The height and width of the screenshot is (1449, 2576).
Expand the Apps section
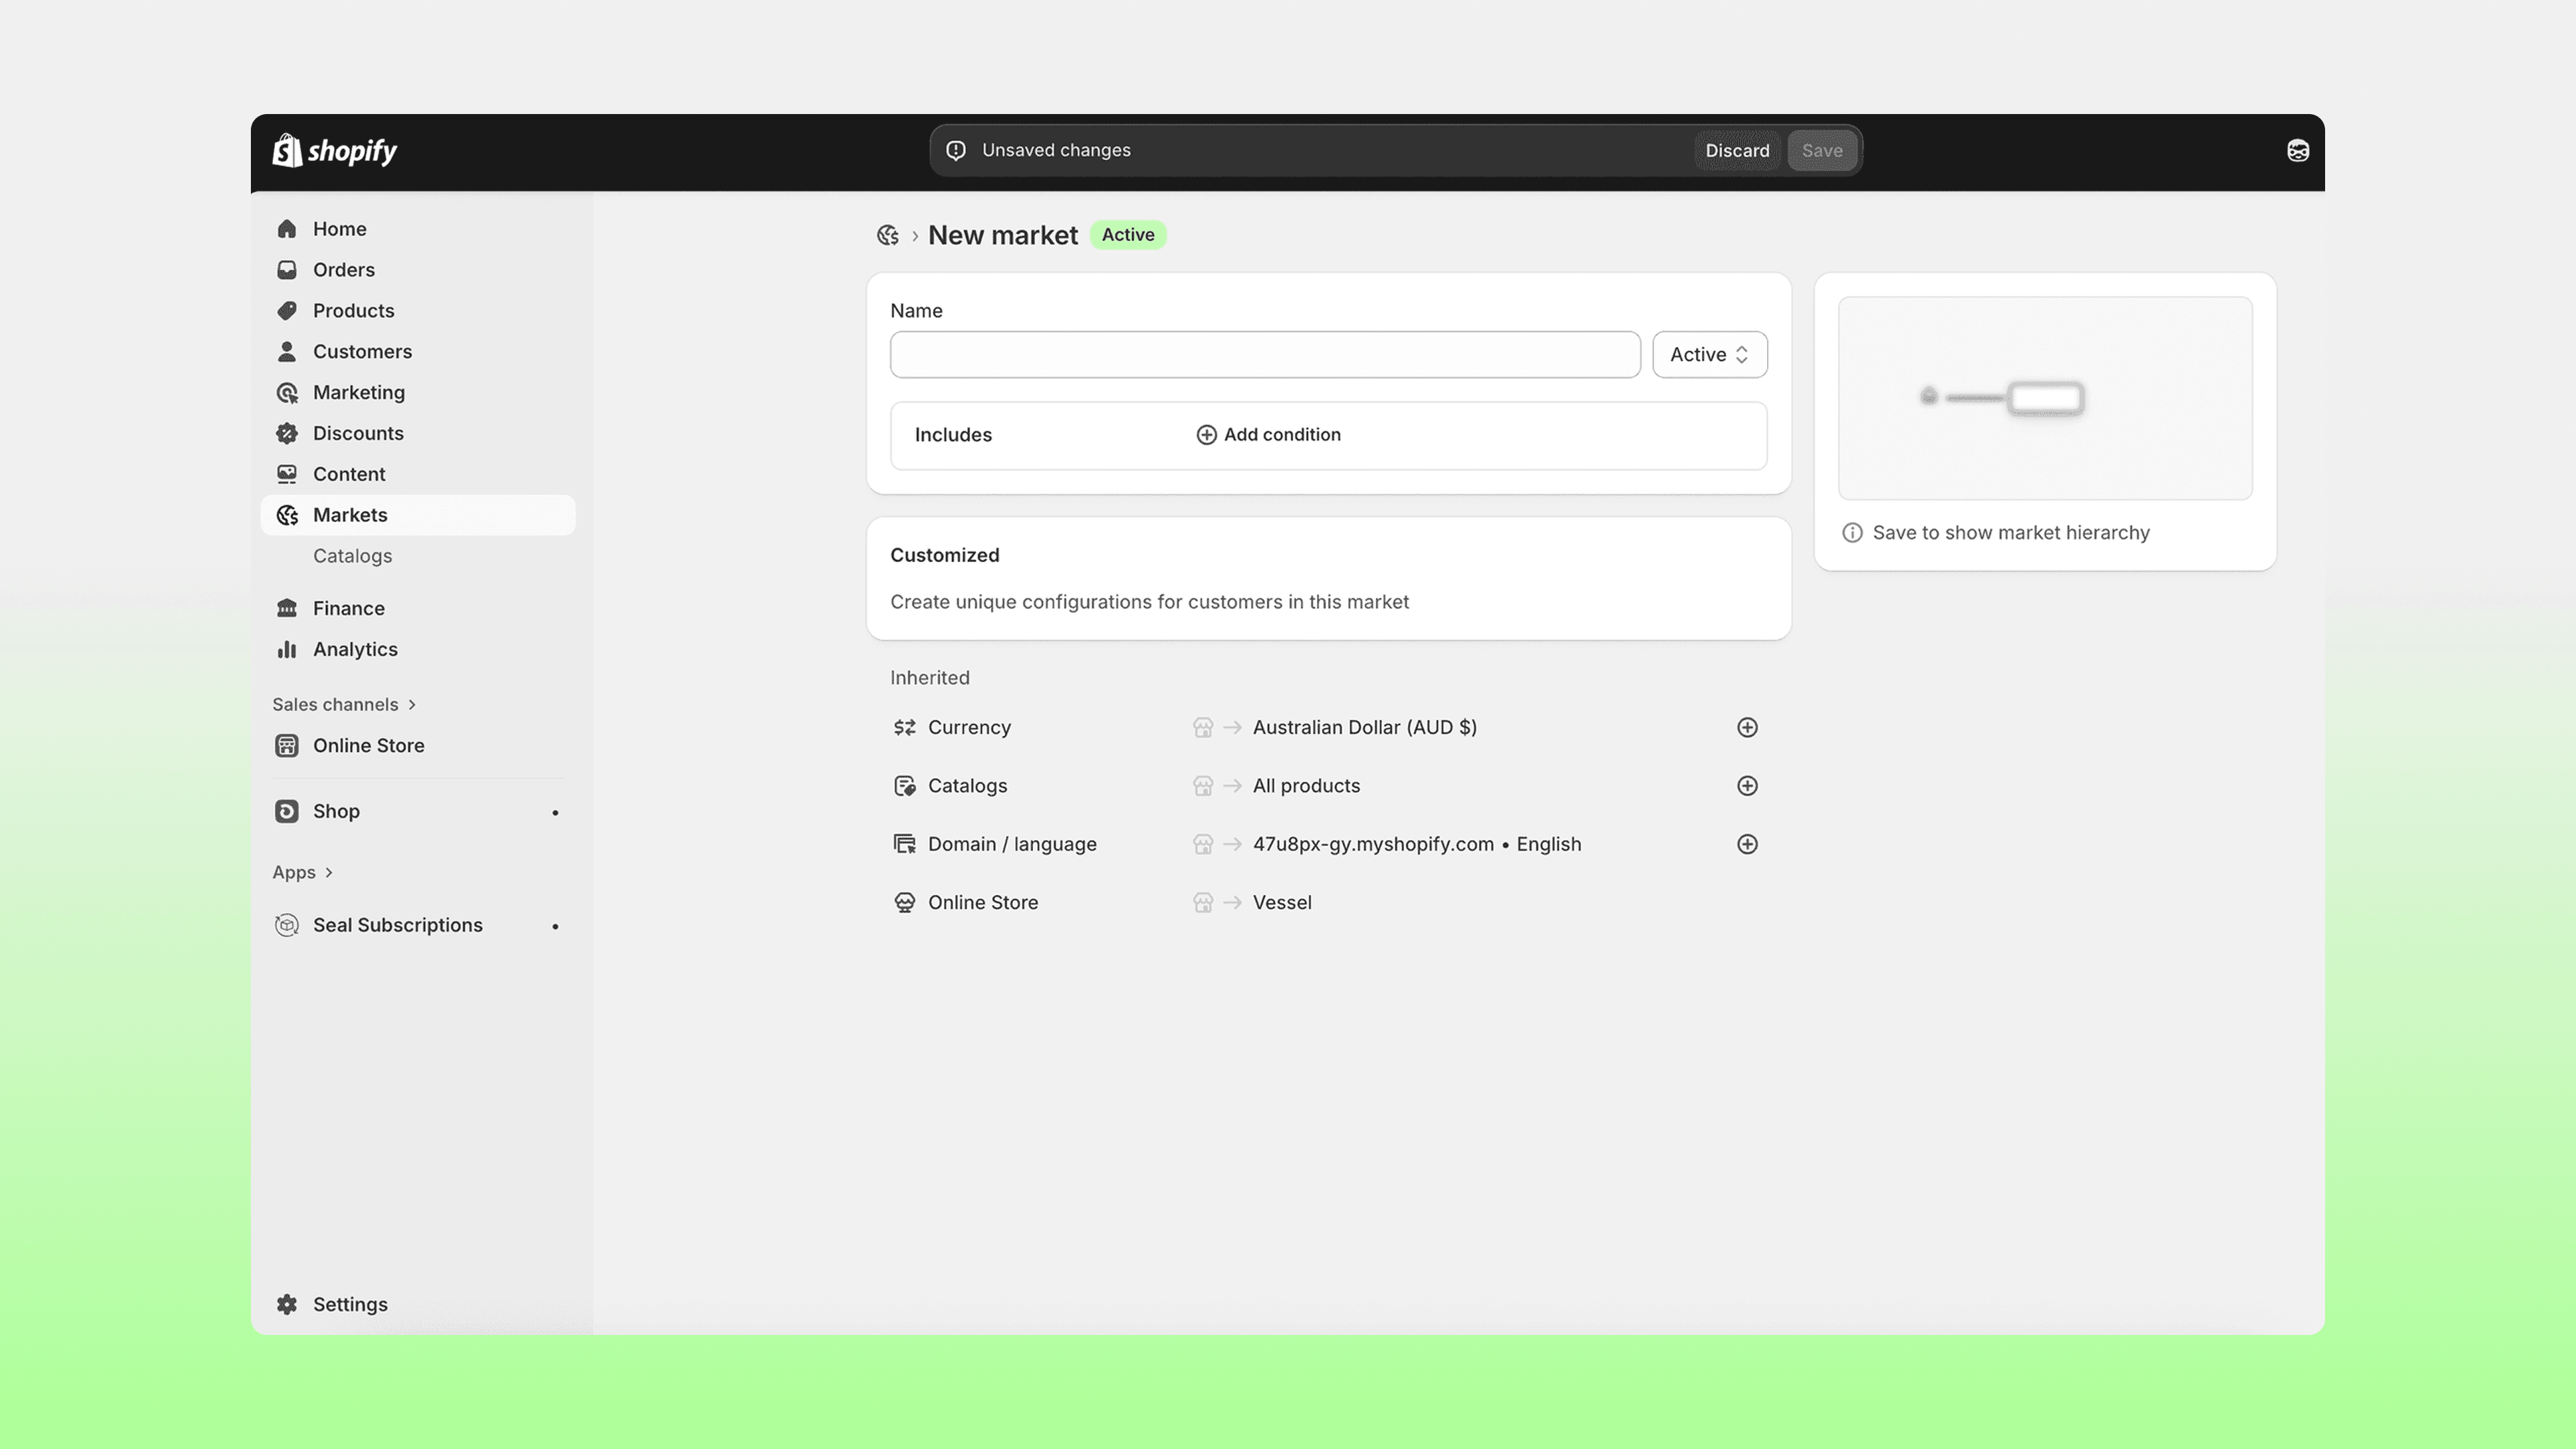[302, 873]
